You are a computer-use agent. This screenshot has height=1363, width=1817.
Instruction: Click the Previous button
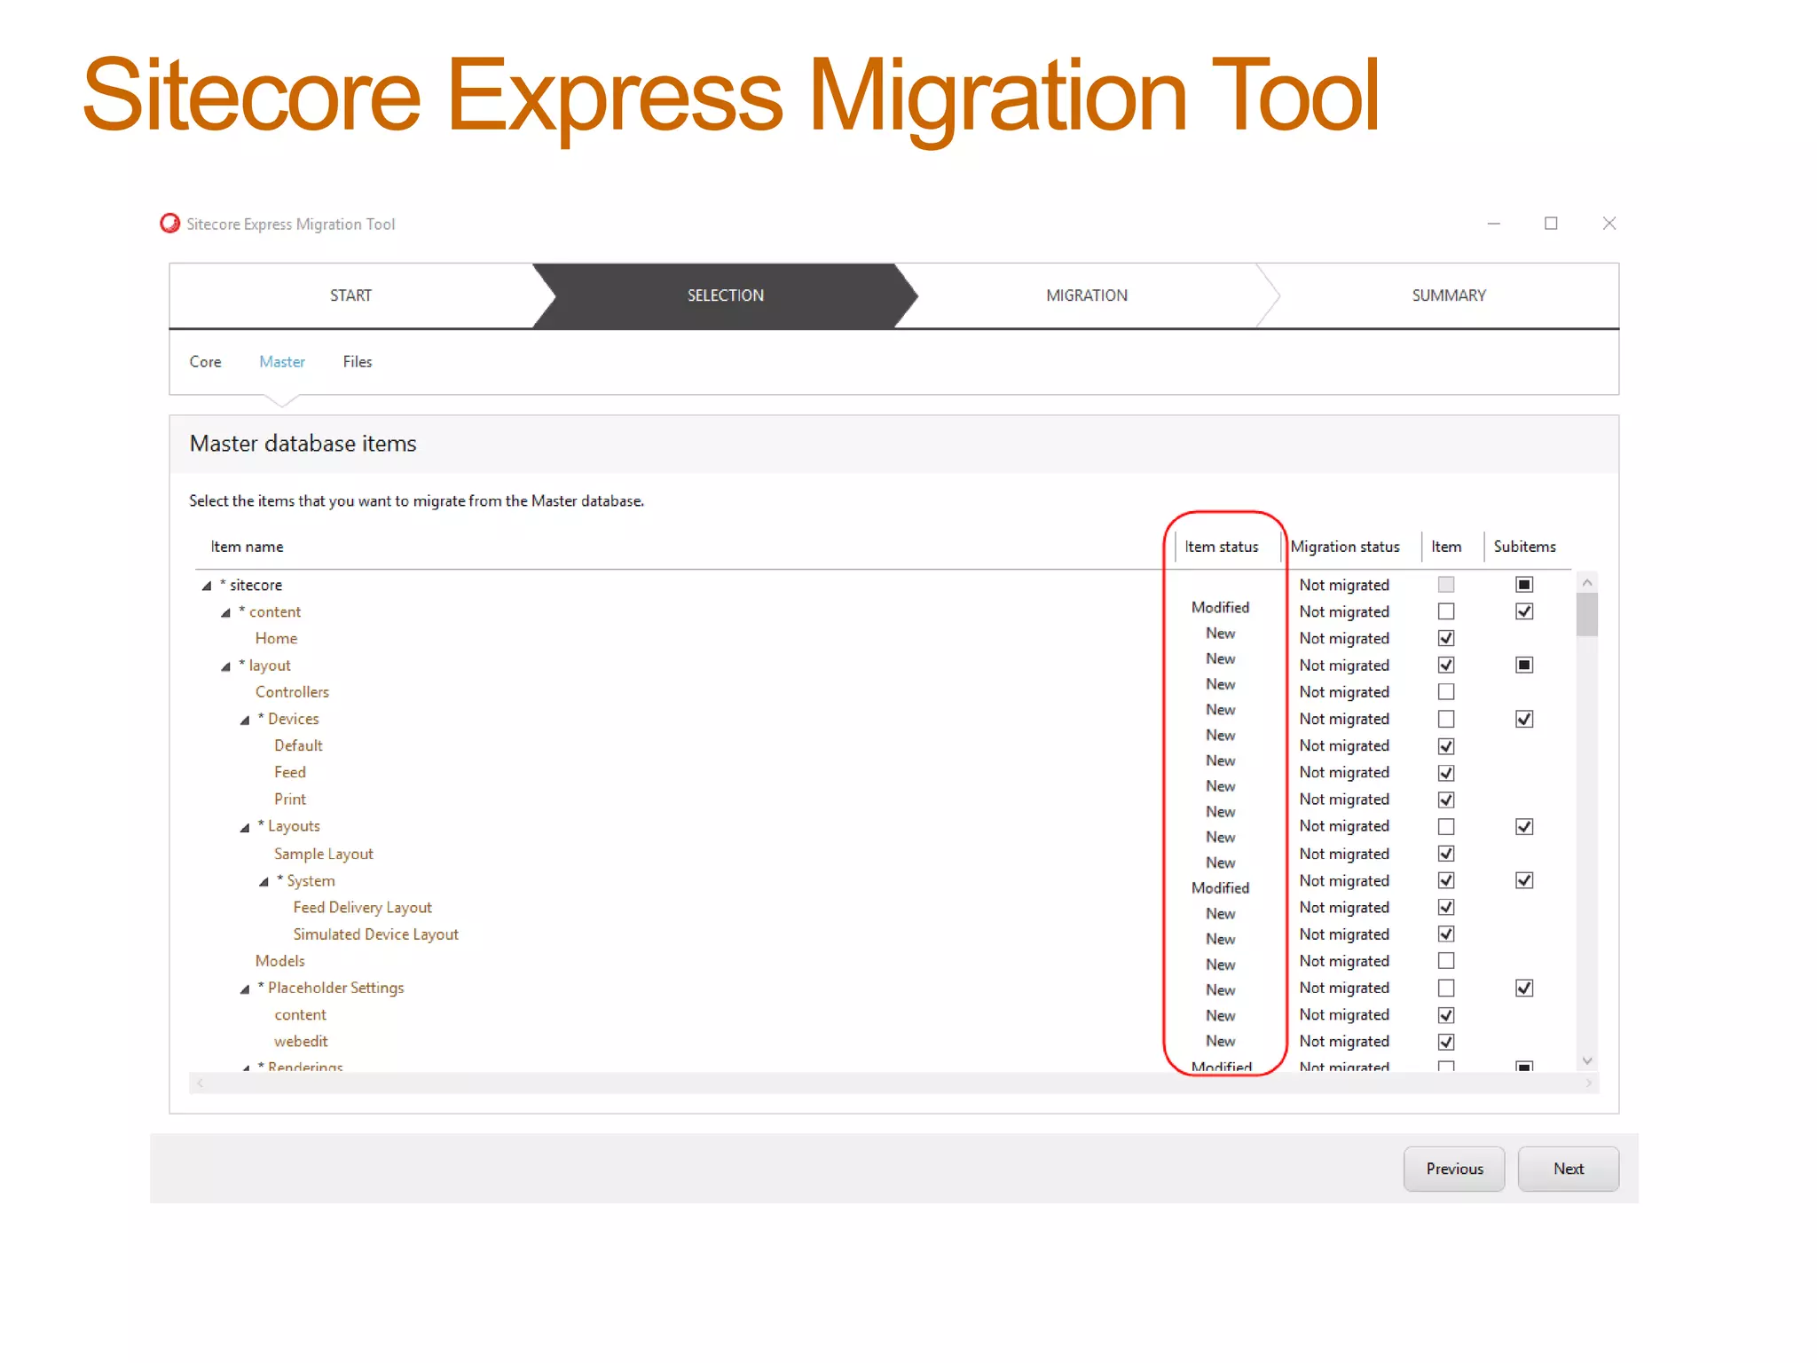tap(1454, 1169)
